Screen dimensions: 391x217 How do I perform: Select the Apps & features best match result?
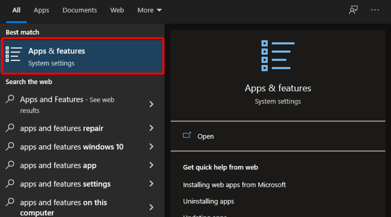tap(83, 56)
